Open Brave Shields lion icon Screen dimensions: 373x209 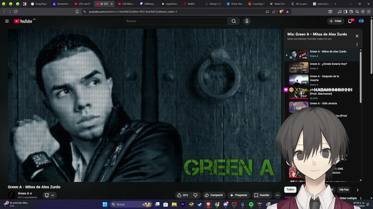pyautogui.click(x=281, y=12)
